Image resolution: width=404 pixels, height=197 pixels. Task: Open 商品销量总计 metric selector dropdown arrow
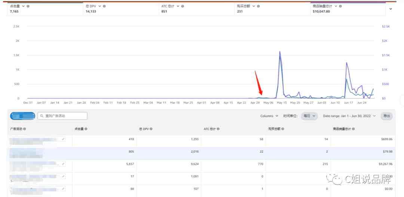click(x=336, y=6)
